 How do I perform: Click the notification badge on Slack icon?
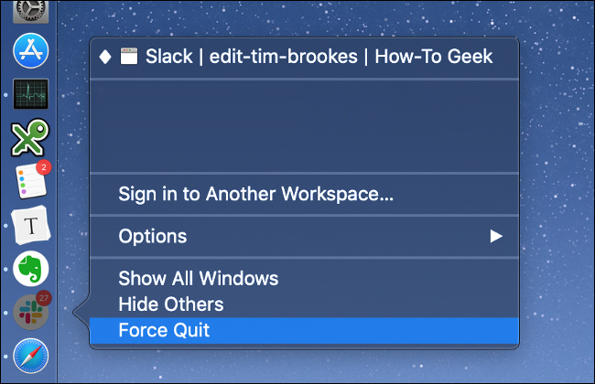point(43,299)
